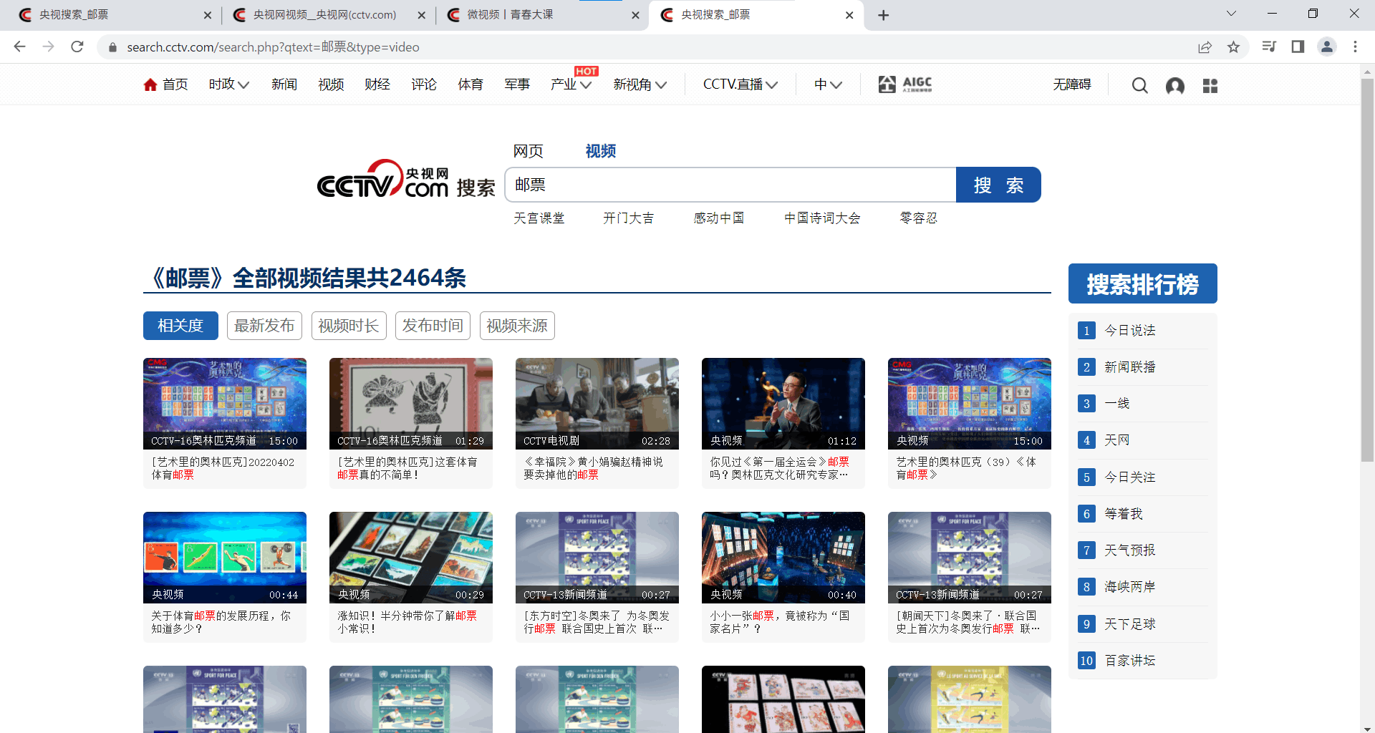The height and width of the screenshot is (733, 1375).
Task: Open a new browser tab with plus icon
Action: [x=884, y=15]
